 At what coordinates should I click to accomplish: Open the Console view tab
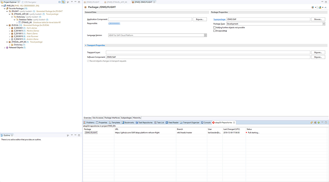[x=206, y=123]
